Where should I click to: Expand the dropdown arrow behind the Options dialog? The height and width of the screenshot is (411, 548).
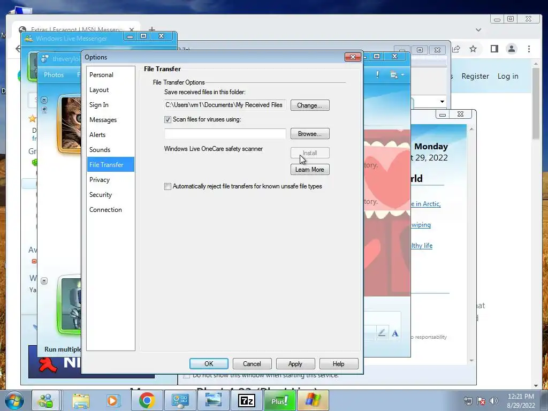pos(442,102)
